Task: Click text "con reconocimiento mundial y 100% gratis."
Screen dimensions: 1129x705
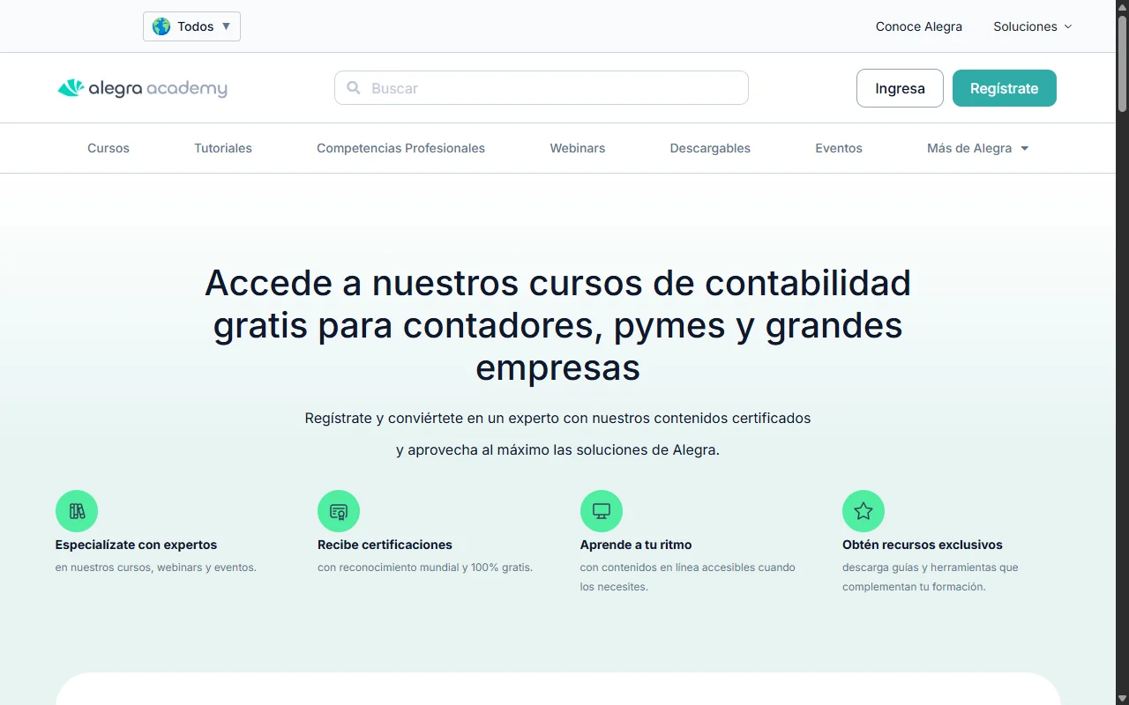Action: (425, 568)
